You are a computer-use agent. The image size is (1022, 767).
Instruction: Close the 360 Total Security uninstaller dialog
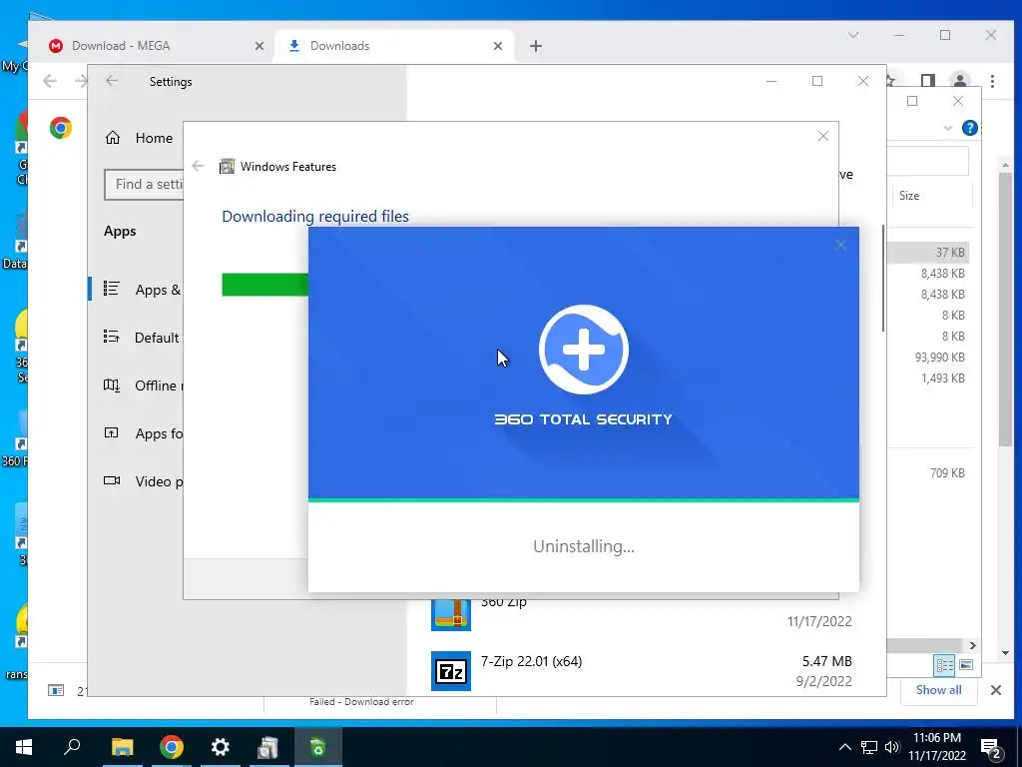[x=840, y=246]
